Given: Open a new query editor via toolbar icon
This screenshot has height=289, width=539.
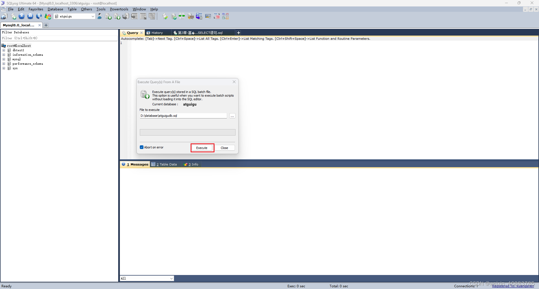Looking at the screenshot, I should (13, 16).
